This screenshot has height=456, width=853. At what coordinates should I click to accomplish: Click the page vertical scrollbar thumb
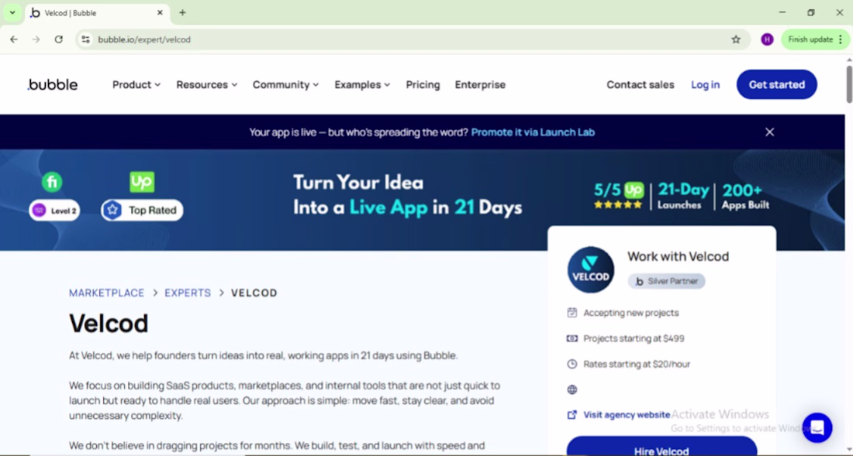[x=848, y=84]
